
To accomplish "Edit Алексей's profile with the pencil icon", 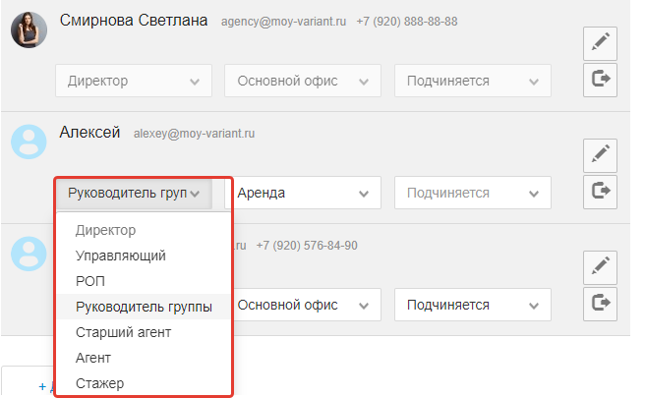I will pos(600,154).
